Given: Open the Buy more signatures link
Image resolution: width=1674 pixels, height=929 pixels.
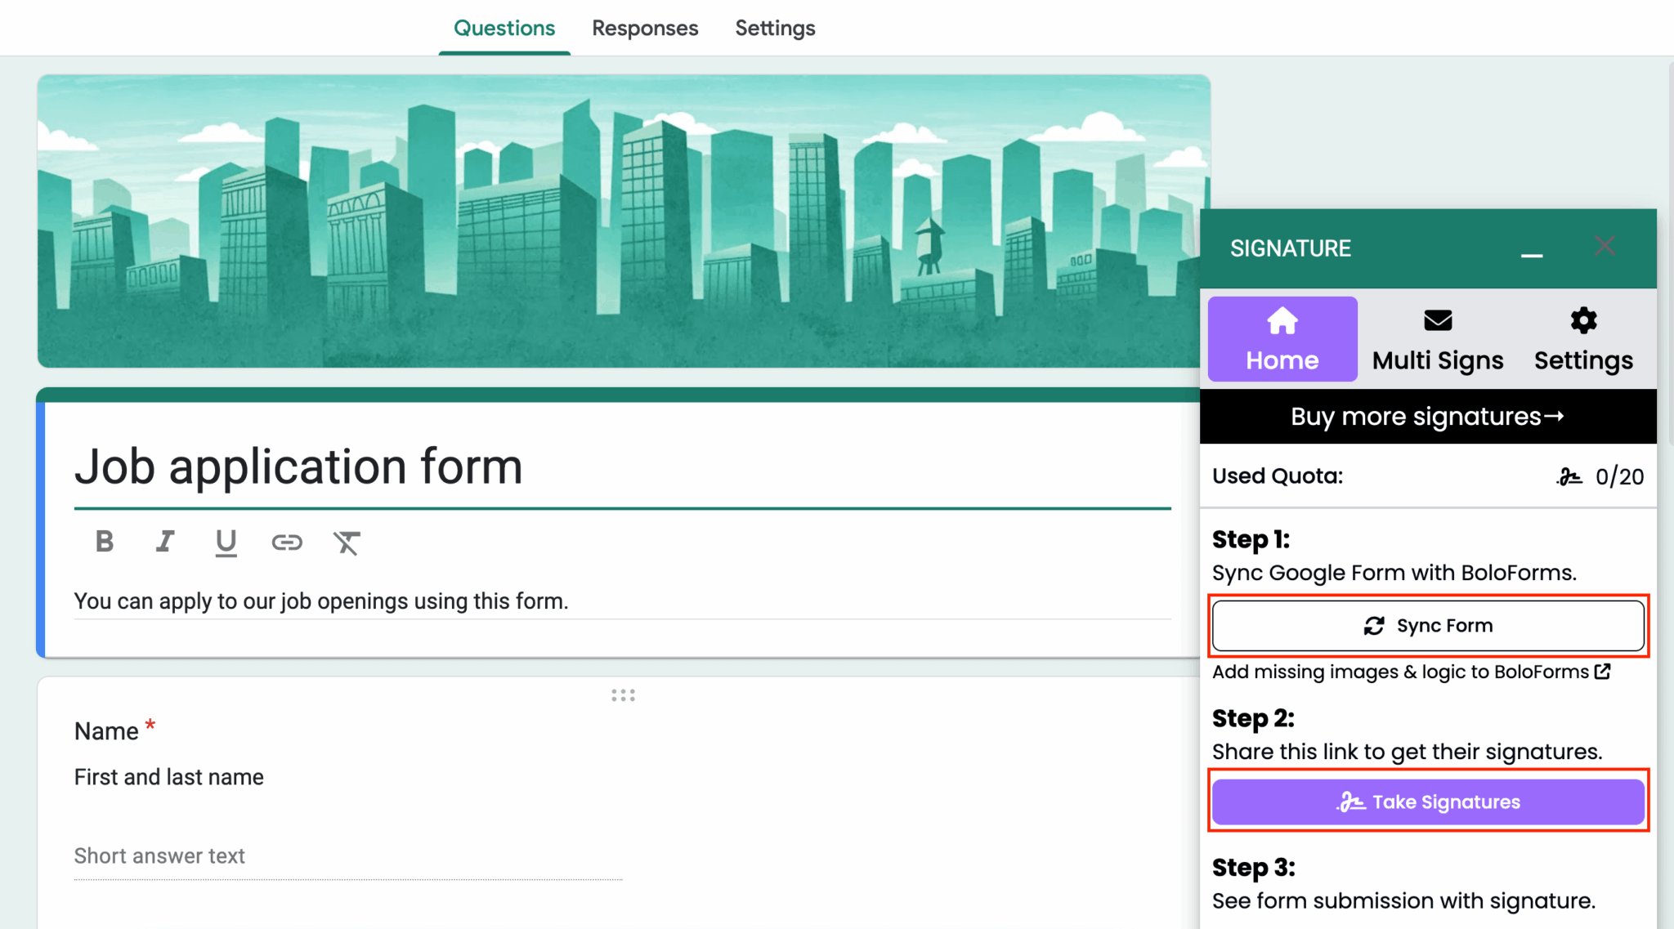Looking at the screenshot, I should tap(1427, 416).
